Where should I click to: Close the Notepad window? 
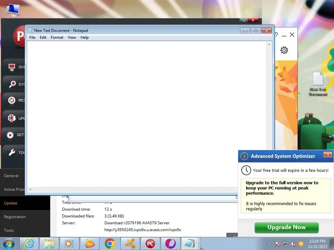pos(266,31)
